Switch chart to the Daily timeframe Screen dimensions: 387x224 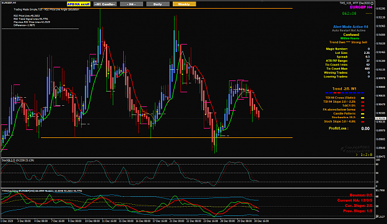click(158, 4)
